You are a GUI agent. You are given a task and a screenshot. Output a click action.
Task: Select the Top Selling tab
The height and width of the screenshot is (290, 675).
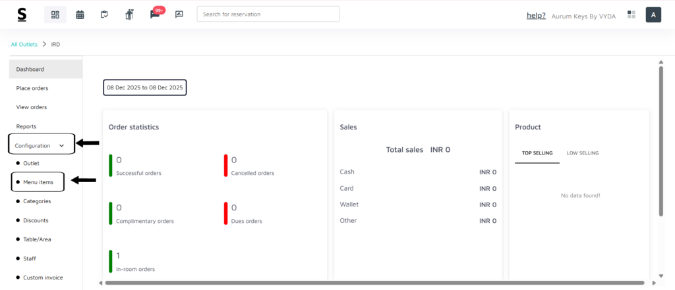(537, 153)
